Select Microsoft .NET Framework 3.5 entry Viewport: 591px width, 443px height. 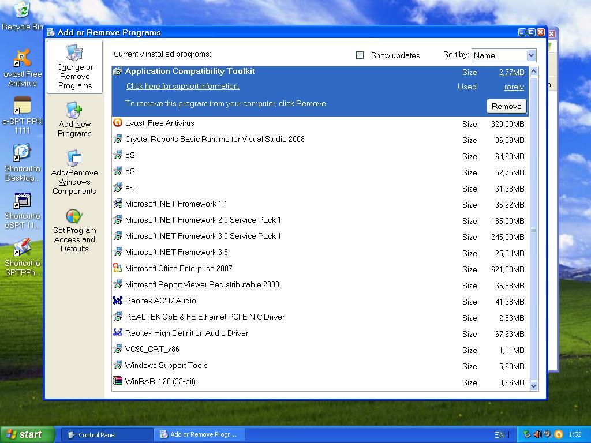point(177,253)
